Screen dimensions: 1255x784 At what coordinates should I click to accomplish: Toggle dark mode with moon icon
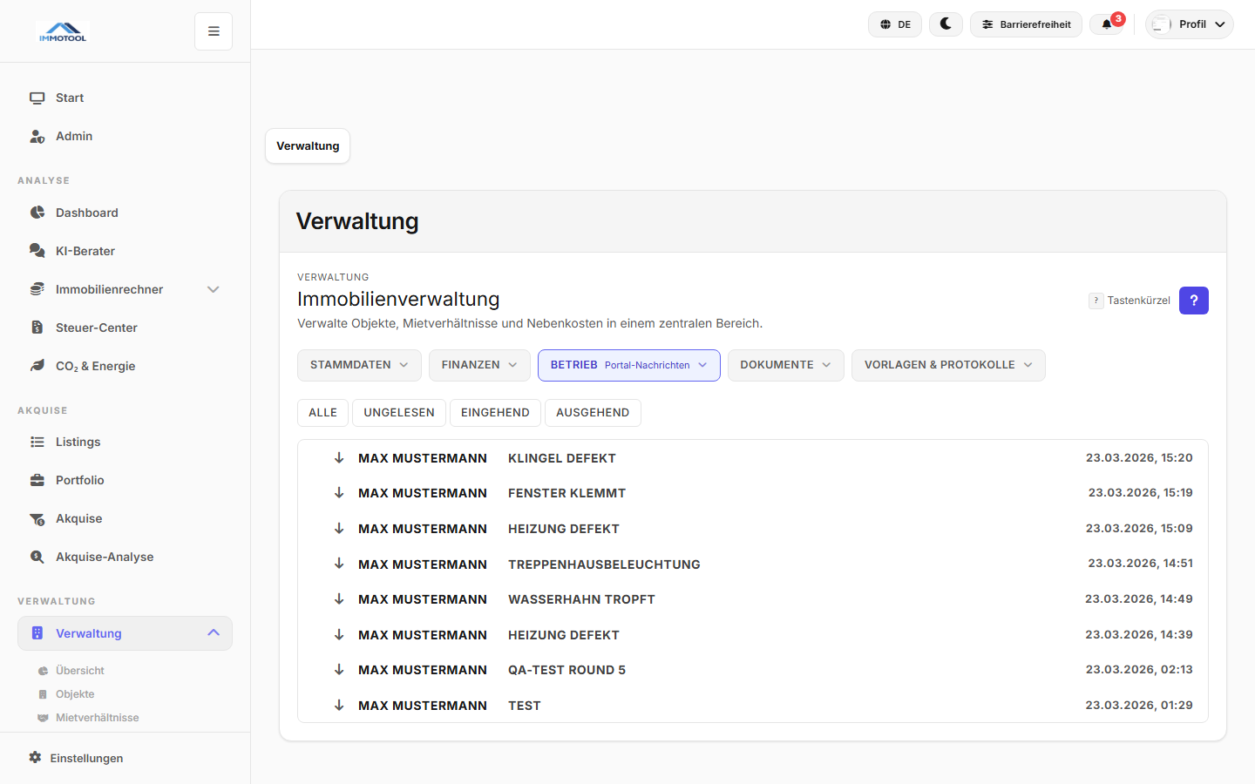click(x=946, y=24)
